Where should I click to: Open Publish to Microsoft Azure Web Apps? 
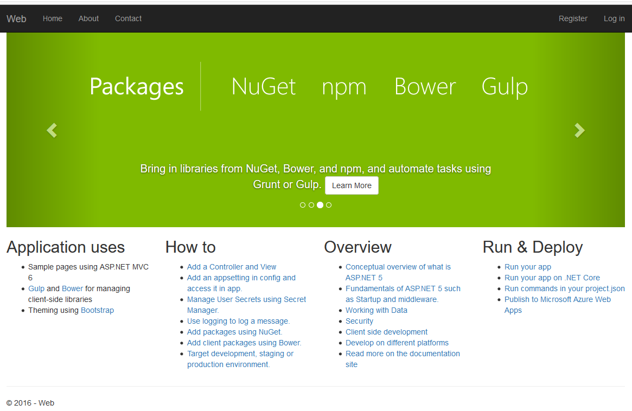[x=558, y=305]
